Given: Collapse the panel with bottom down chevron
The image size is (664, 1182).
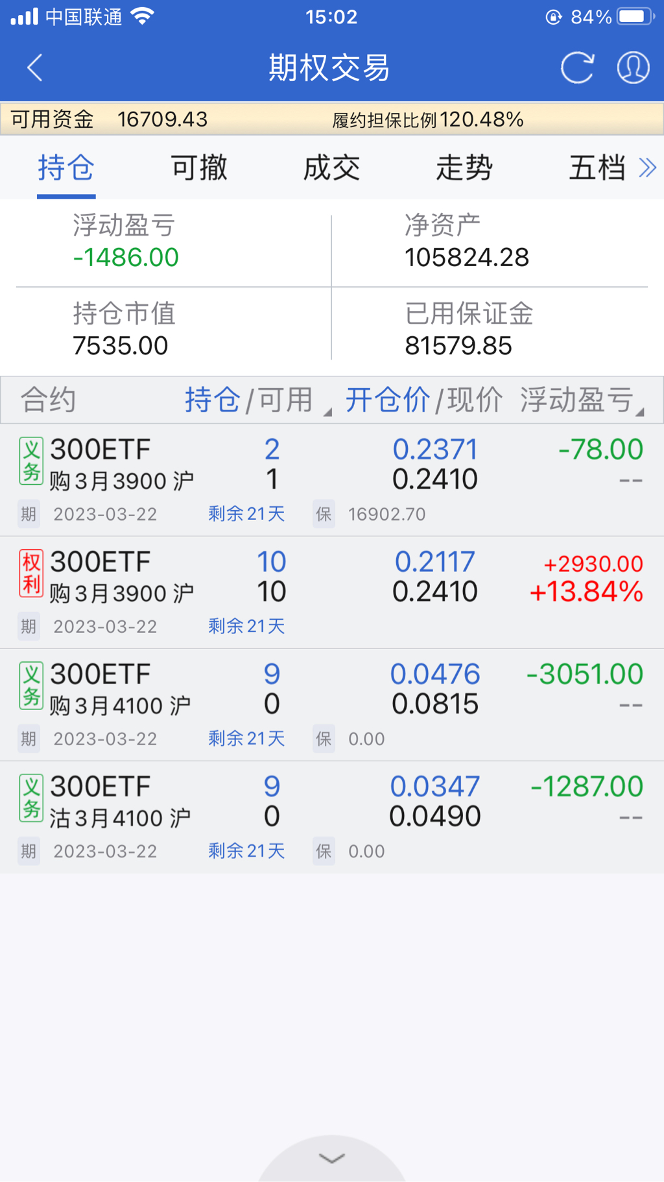Looking at the screenshot, I should point(332,1159).
